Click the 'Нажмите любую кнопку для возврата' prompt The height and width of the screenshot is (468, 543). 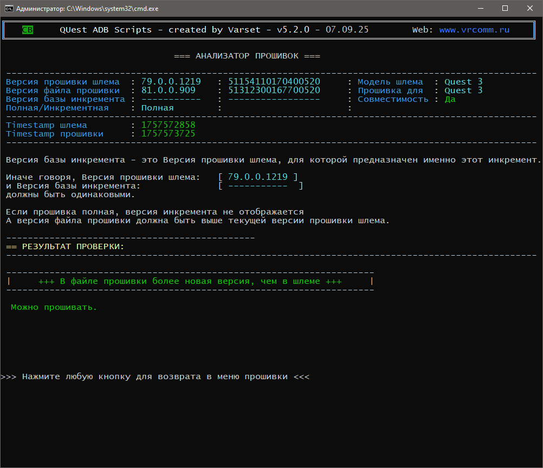[x=155, y=376]
